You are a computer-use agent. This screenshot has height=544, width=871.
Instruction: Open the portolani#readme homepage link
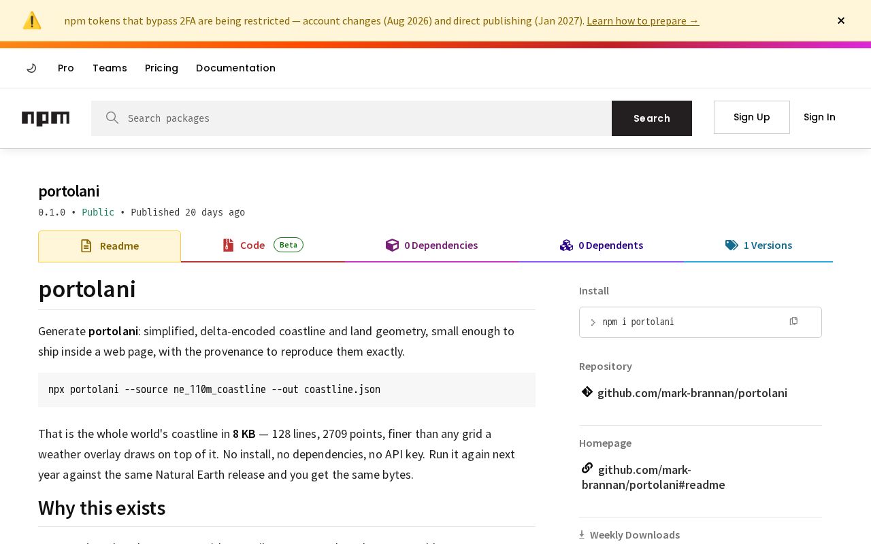tap(653, 477)
